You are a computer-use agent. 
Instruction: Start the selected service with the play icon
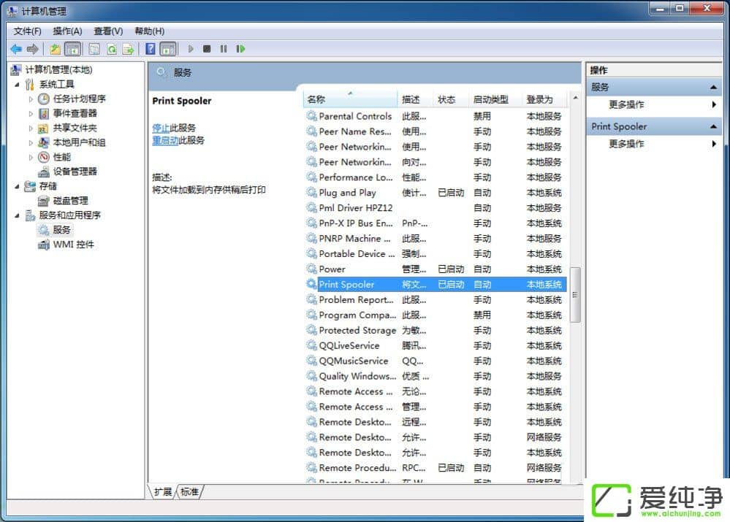[189, 49]
